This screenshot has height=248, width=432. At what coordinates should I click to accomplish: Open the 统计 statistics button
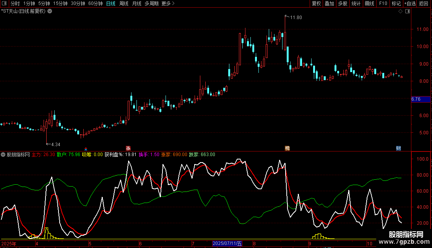click(356, 3)
